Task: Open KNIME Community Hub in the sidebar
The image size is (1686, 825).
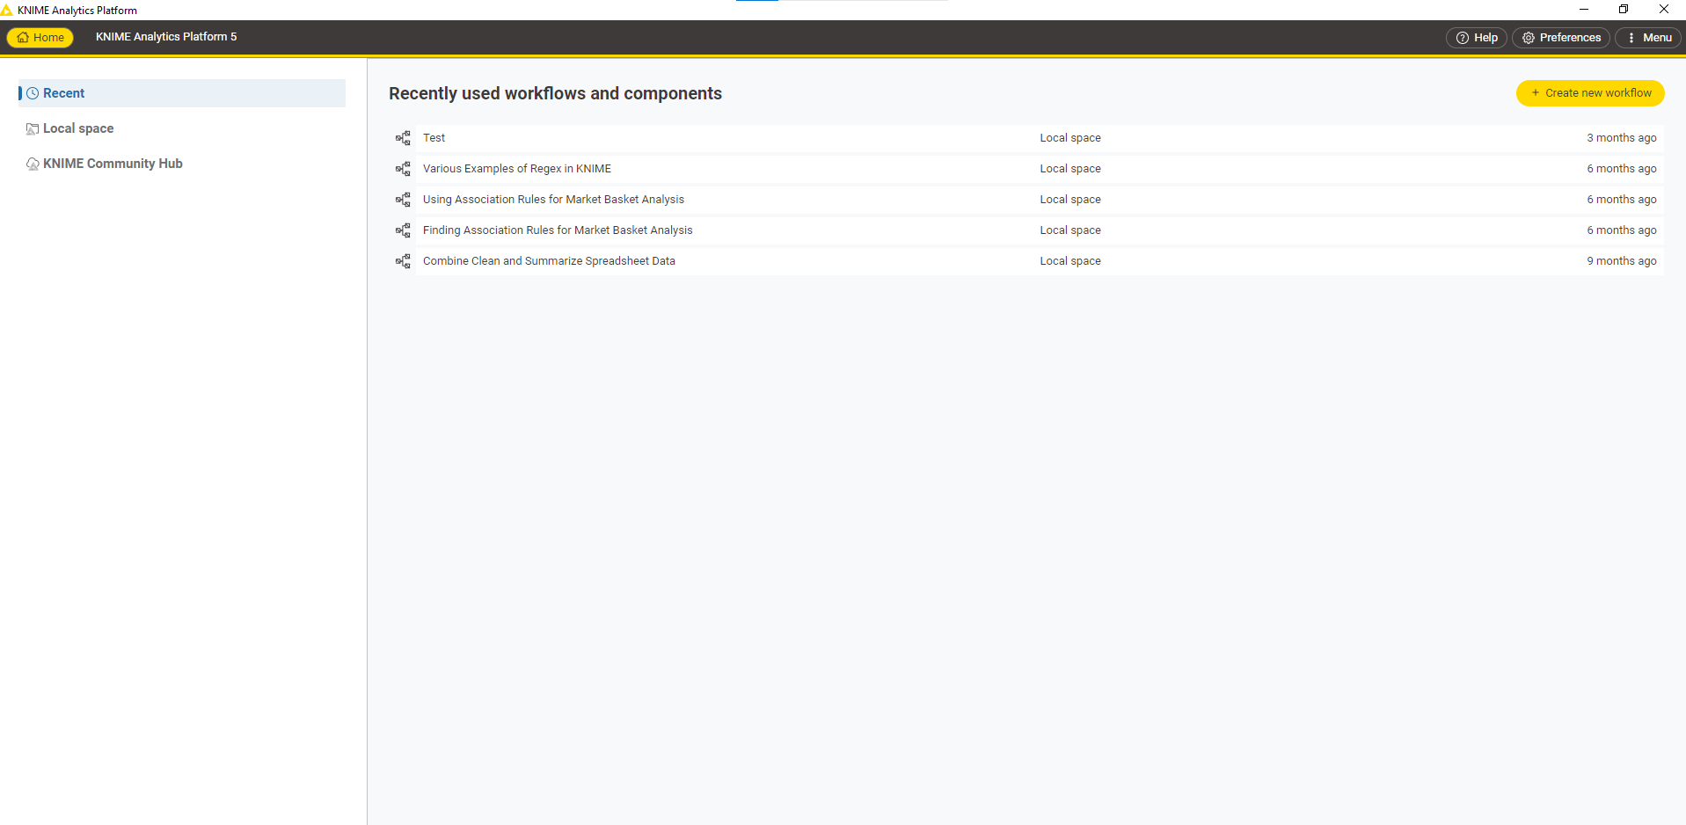Action: (182, 164)
